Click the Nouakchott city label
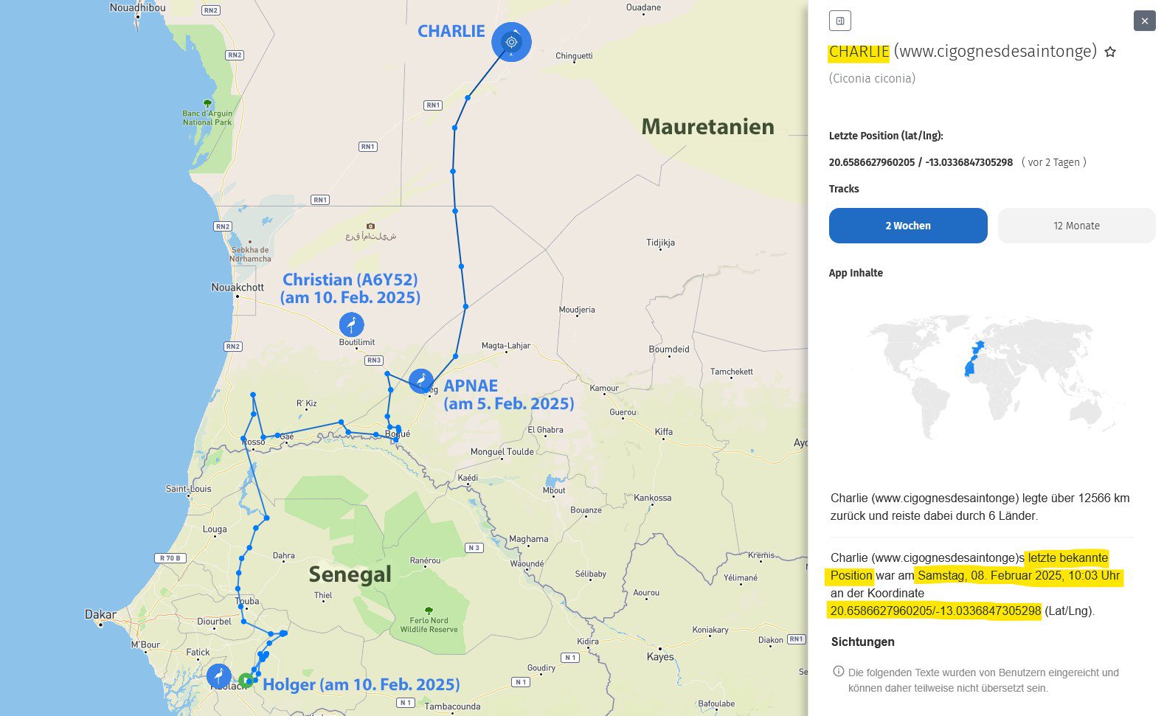Viewport: 1164px width, 716px height. (x=238, y=287)
